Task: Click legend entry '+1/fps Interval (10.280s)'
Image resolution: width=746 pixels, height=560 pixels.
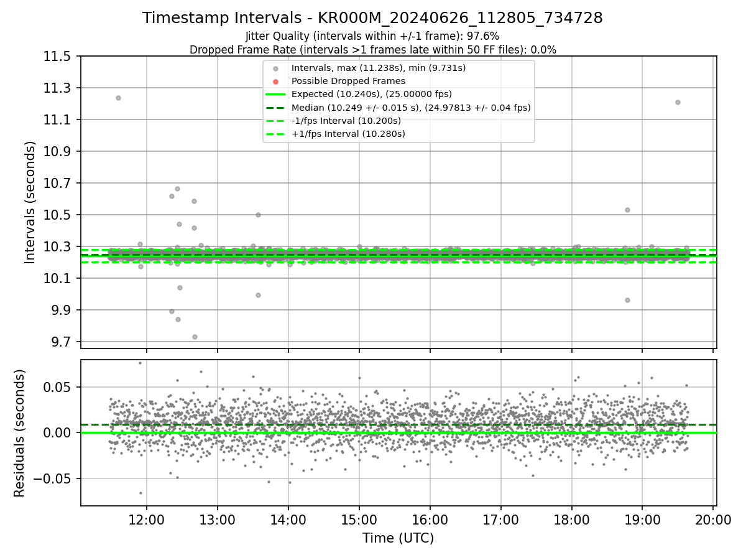Action: pyautogui.click(x=348, y=134)
